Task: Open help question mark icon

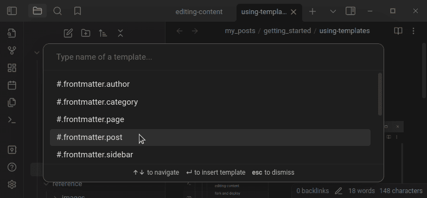Action: pos(12,167)
